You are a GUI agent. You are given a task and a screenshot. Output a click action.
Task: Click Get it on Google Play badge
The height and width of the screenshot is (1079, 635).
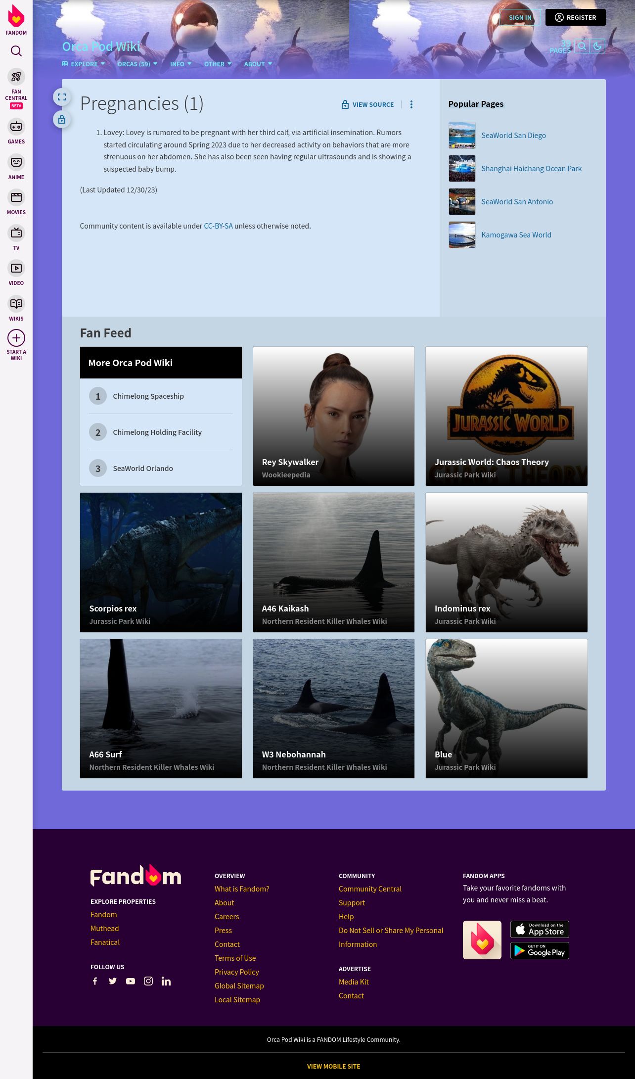pyautogui.click(x=540, y=951)
